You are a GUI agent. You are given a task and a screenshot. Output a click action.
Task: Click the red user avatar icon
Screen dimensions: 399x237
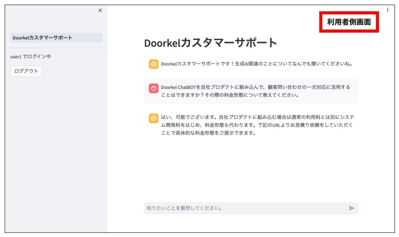(154, 88)
